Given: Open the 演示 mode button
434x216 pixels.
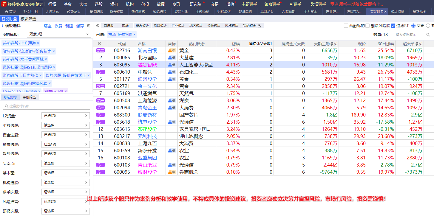Looking at the screenshot, I should [40, 4].
